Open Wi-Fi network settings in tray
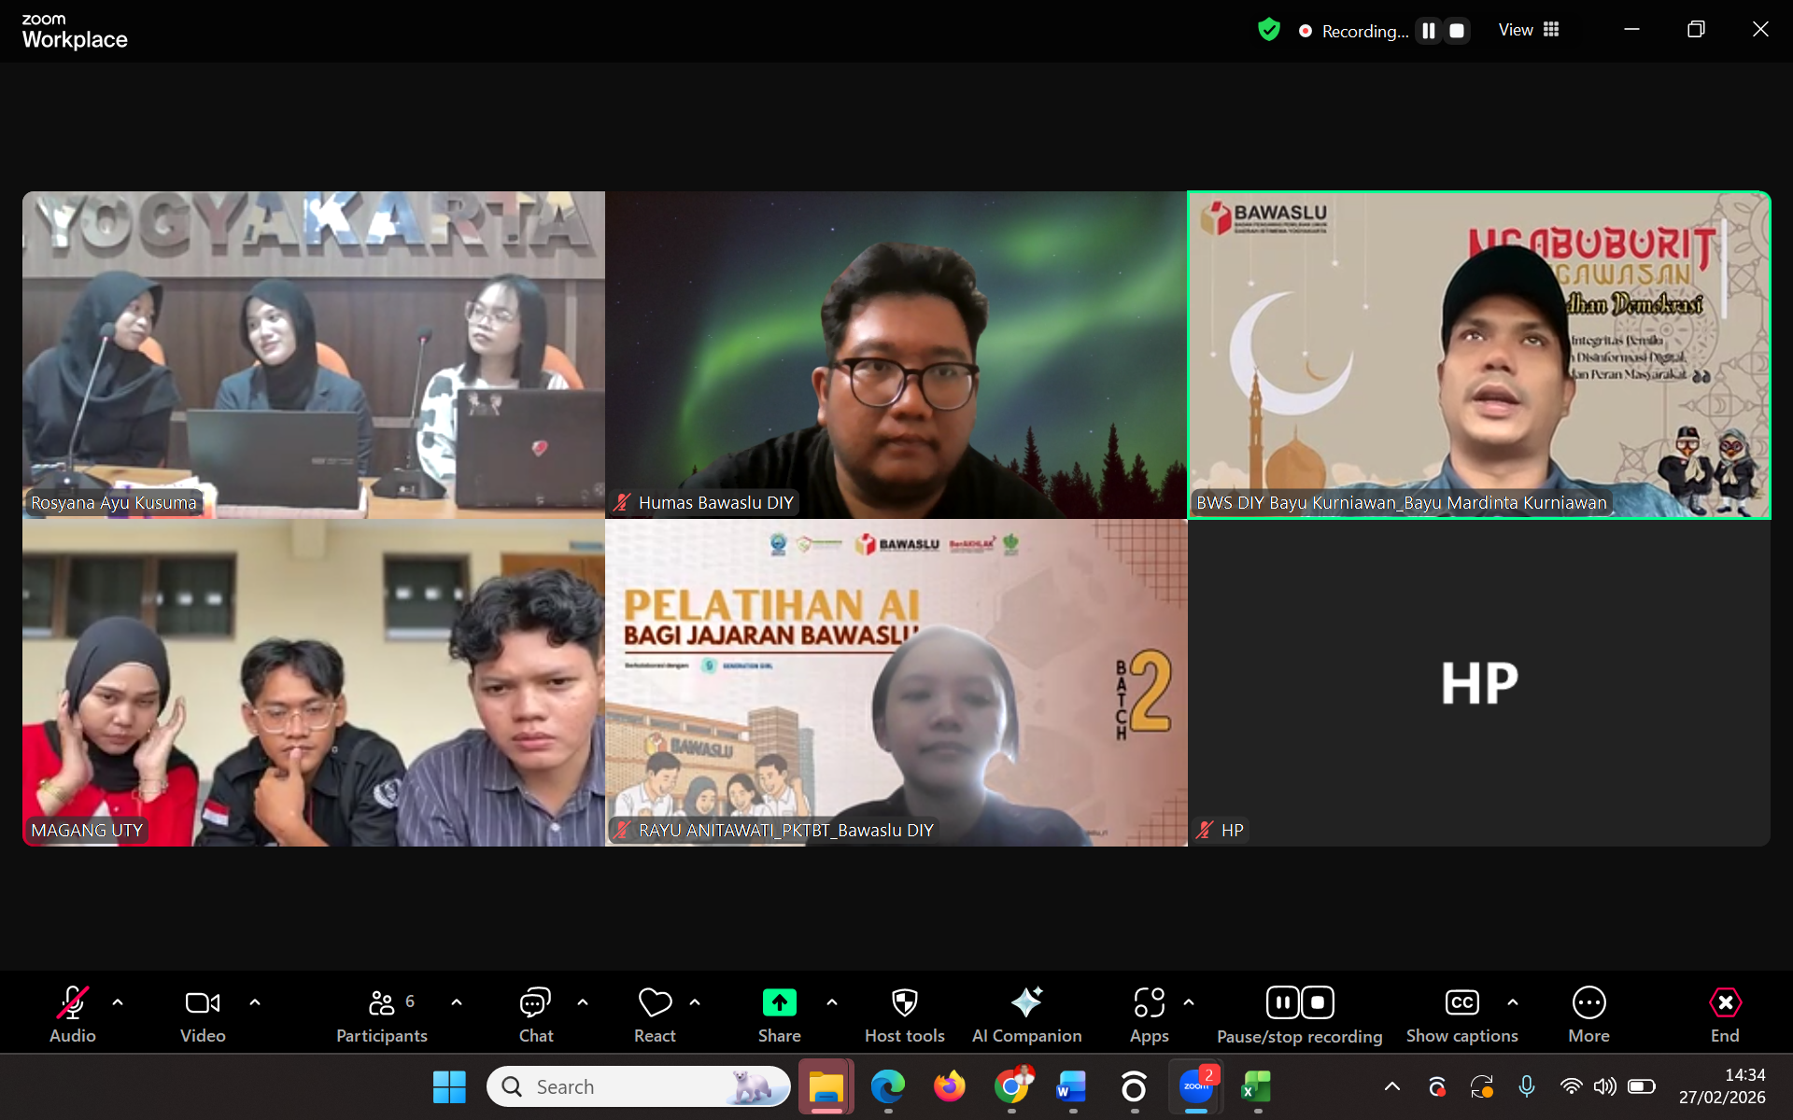The height and width of the screenshot is (1120, 1793). 1572,1086
